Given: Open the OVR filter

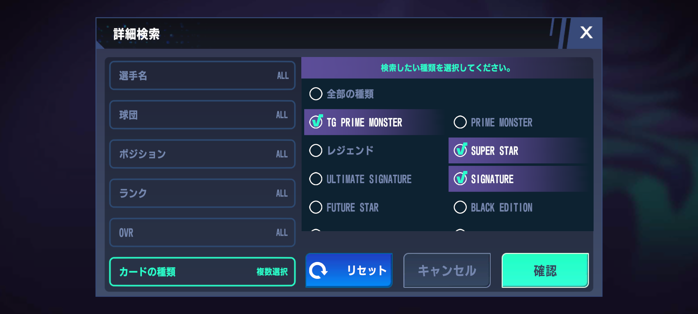Looking at the screenshot, I should coord(202,233).
